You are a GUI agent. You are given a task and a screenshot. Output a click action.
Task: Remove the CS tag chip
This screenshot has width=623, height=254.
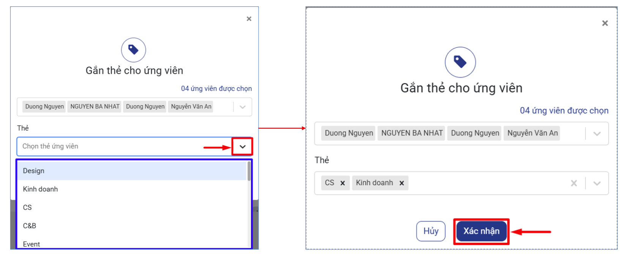tap(342, 183)
